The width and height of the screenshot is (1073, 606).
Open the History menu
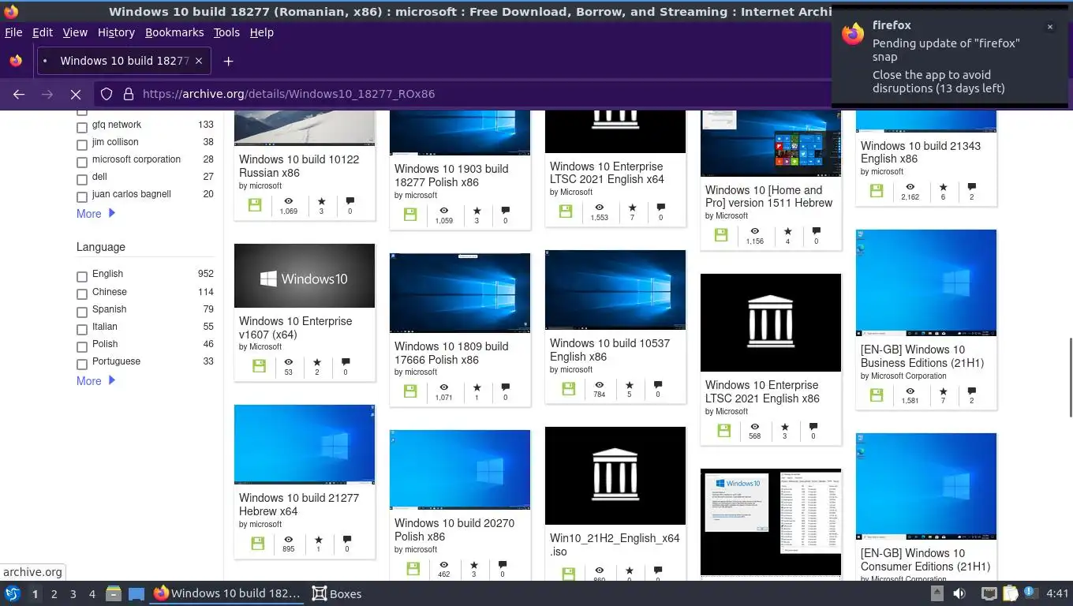[116, 32]
